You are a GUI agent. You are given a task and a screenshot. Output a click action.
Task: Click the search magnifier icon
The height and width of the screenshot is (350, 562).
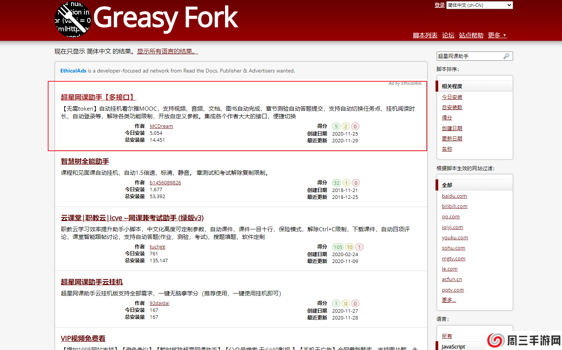tap(506, 56)
